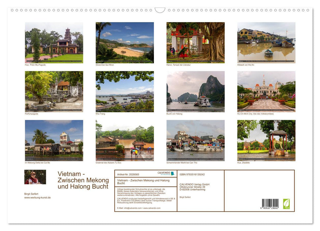Viewport: 320px width, 231px height.
Task: Select the Strand bei Qui Nhon photo
Action: [x=125, y=42]
